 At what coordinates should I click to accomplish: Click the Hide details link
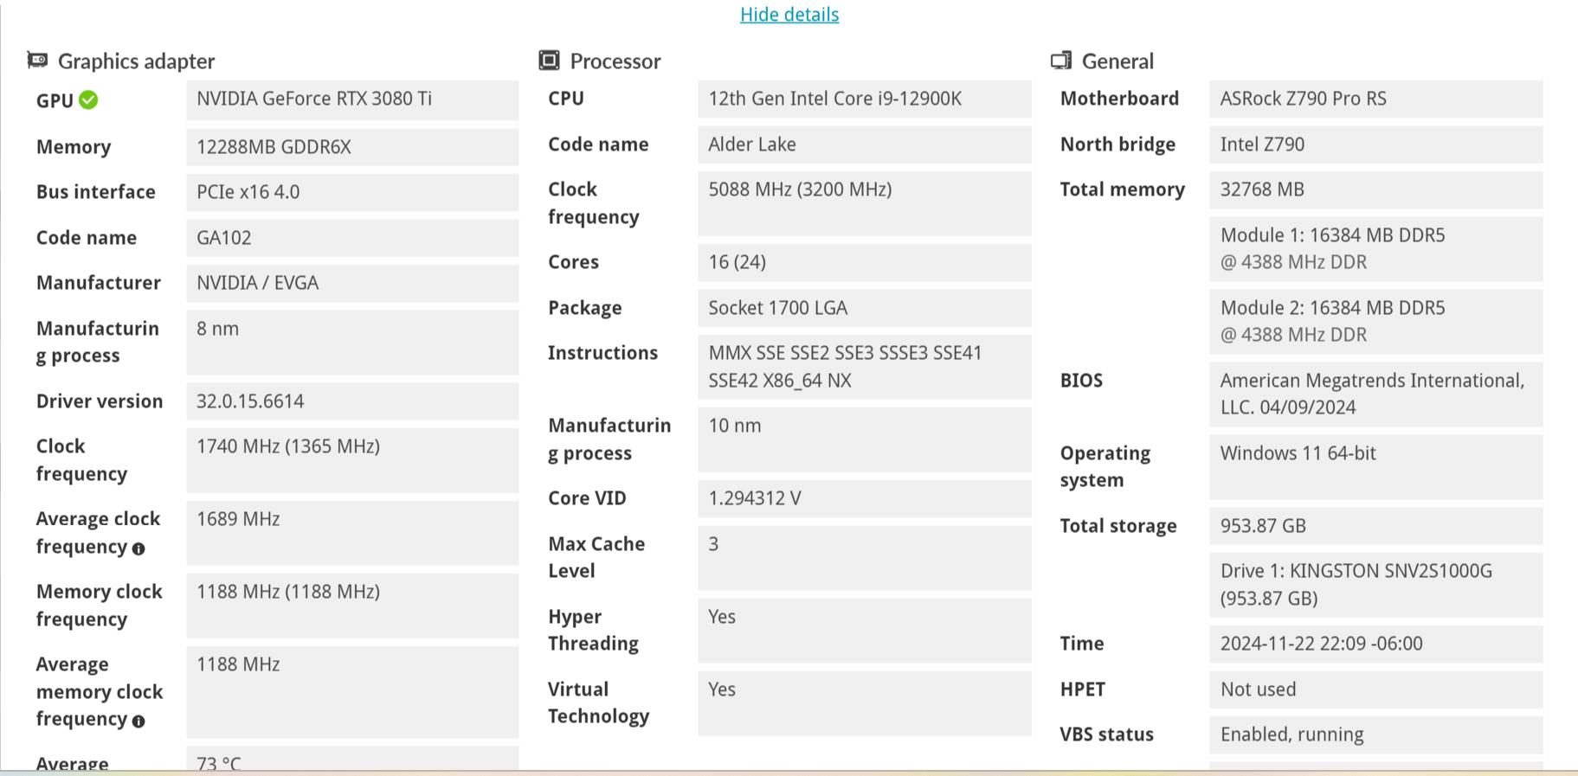(x=789, y=15)
